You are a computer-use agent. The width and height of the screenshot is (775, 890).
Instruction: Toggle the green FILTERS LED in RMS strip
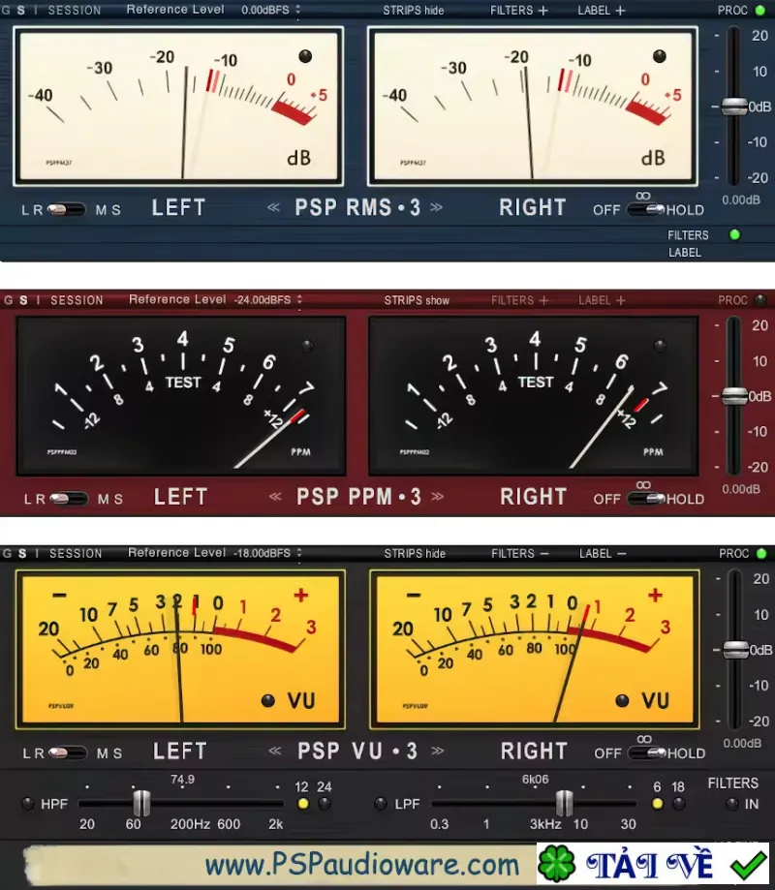coord(734,234)
